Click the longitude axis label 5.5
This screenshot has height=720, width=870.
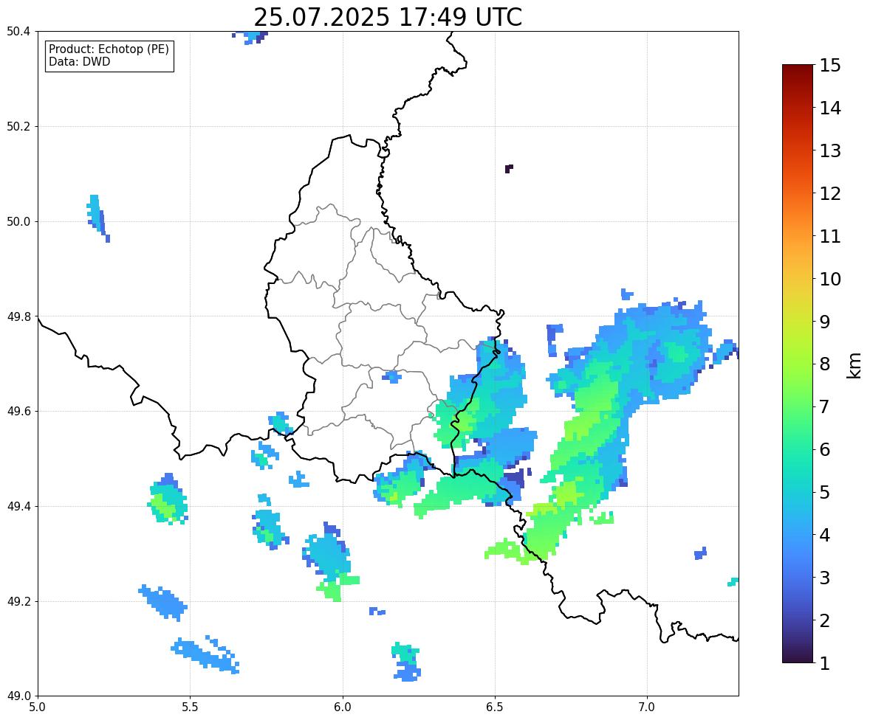190,707
